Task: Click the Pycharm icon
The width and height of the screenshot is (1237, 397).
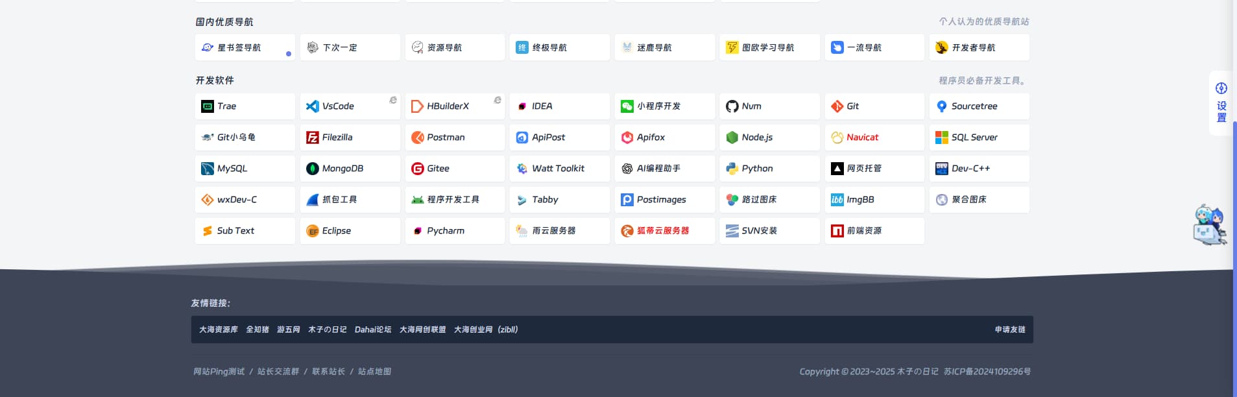Action: point(418,231)
